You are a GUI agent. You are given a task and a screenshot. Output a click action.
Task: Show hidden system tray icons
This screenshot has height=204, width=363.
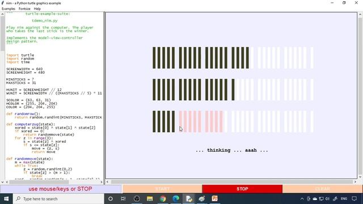point(302,199)
